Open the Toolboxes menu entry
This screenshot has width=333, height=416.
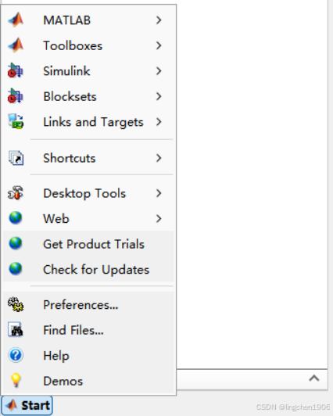(x=88, y=45)
